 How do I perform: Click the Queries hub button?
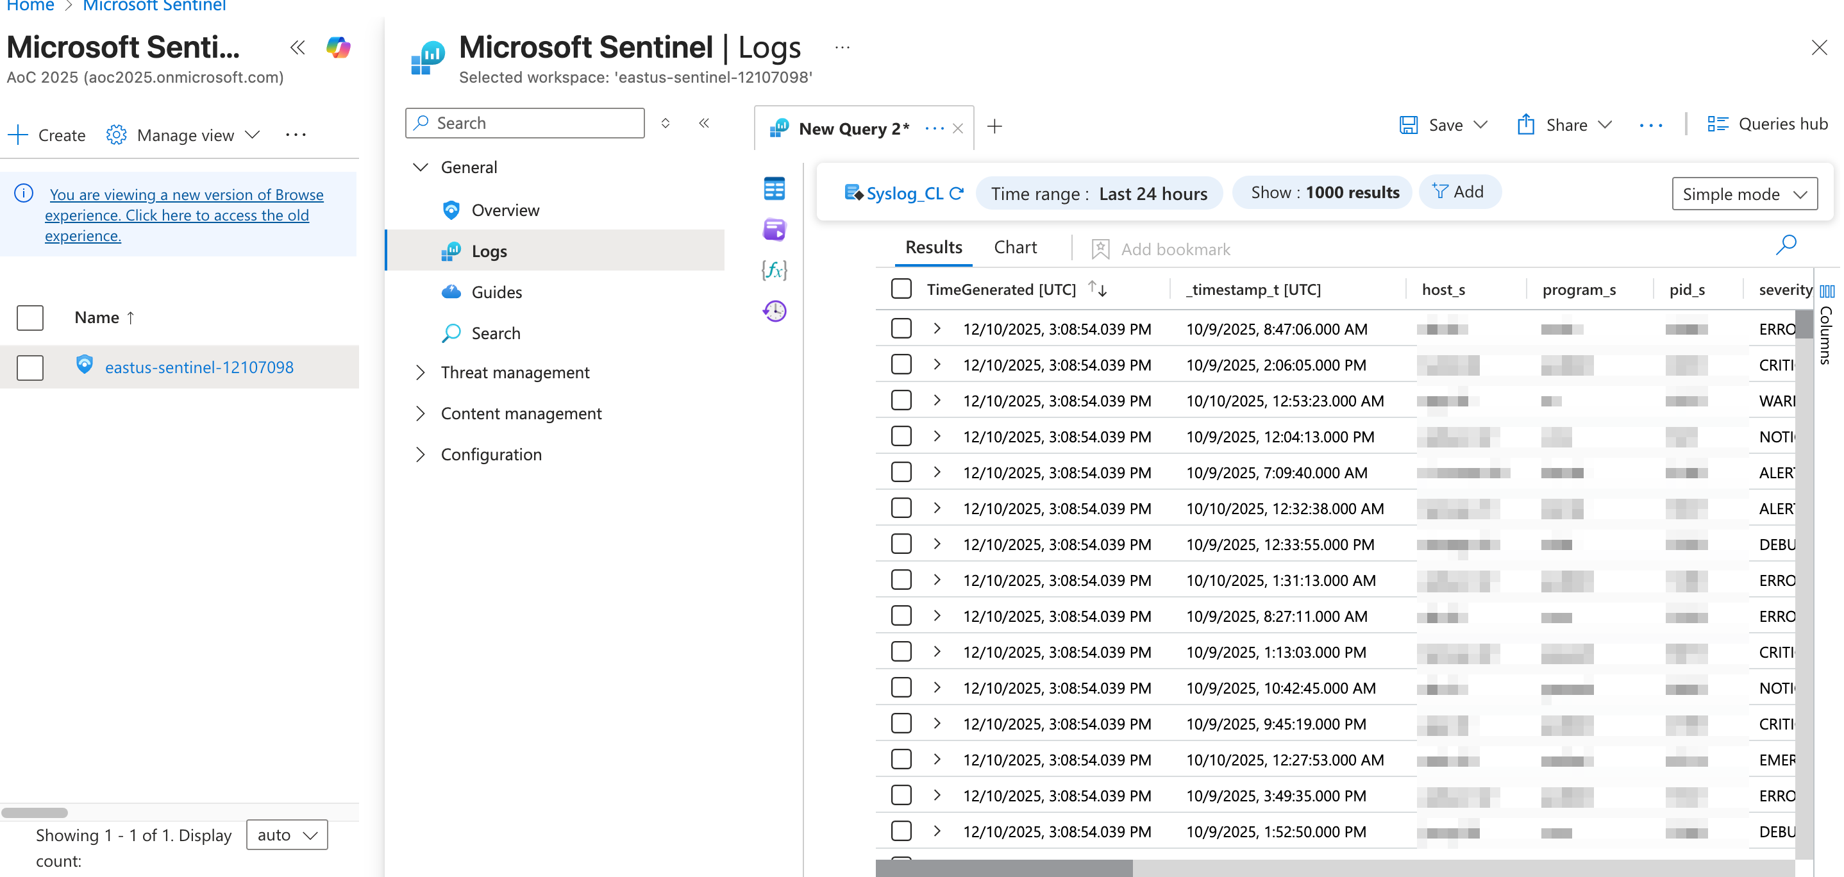point(1768,124)
